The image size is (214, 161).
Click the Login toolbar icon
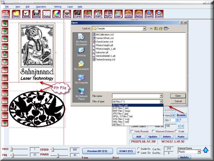98,14
